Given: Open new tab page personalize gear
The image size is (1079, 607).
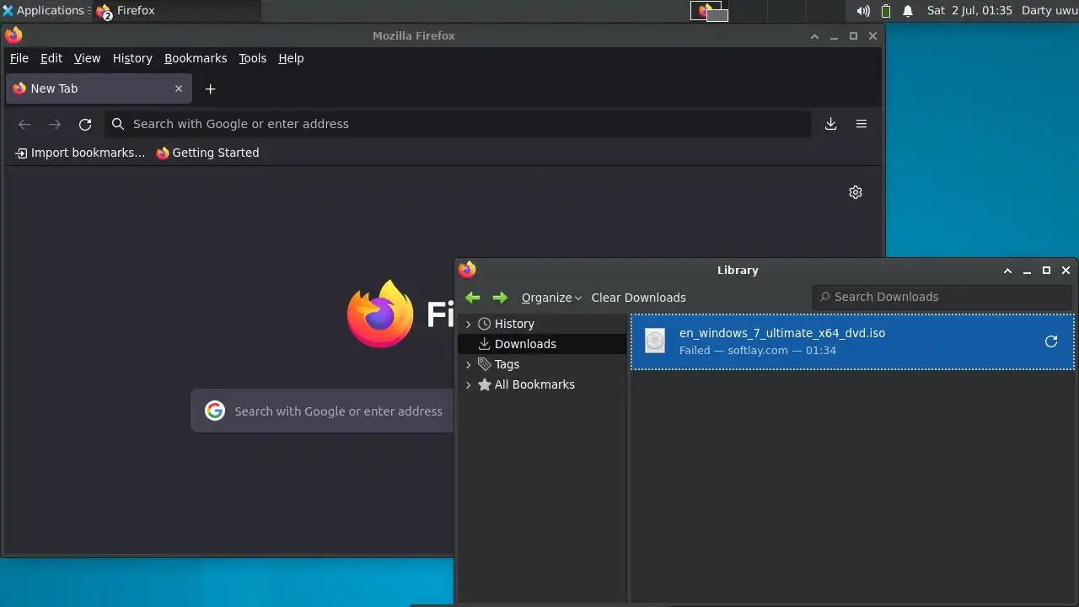Looking at the screenshot, I should [856, 192].
